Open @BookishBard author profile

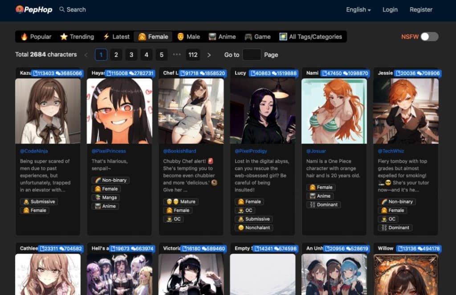tap(179, 151)
